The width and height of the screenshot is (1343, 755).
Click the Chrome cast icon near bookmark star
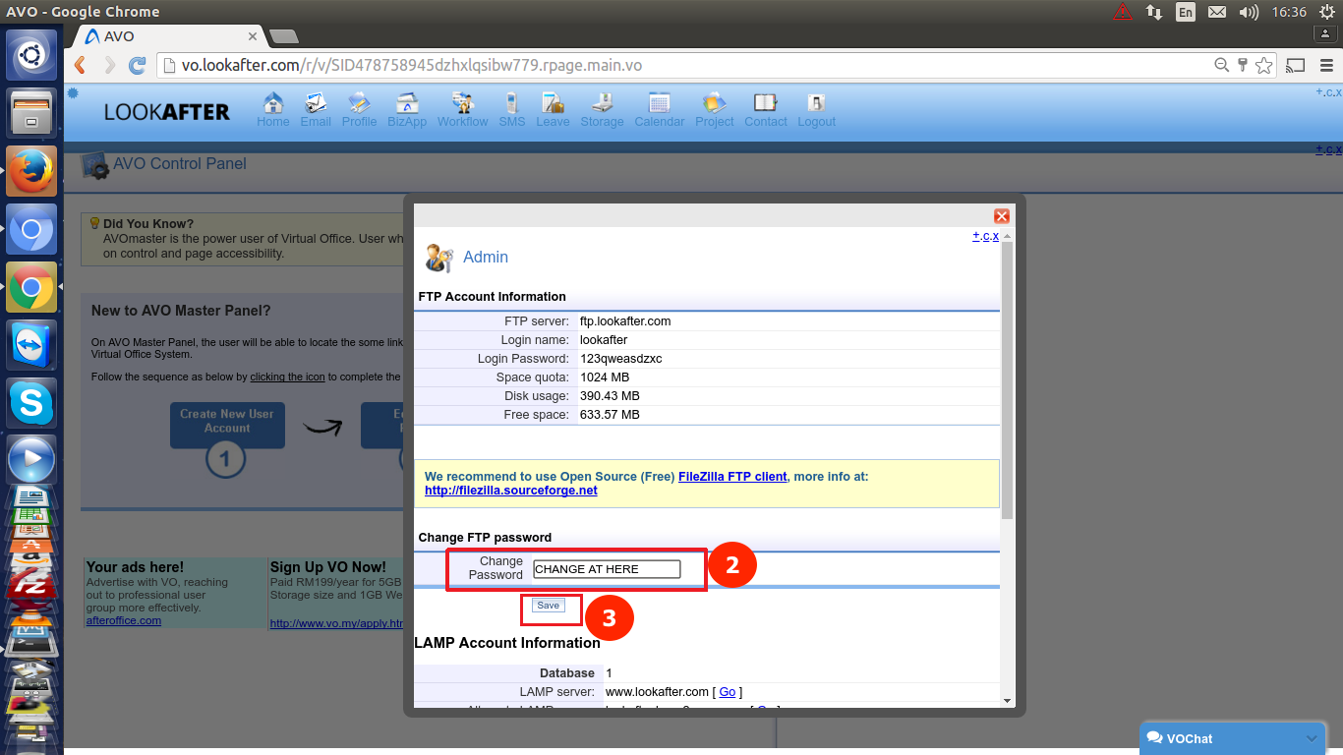tap(1296, 66)
